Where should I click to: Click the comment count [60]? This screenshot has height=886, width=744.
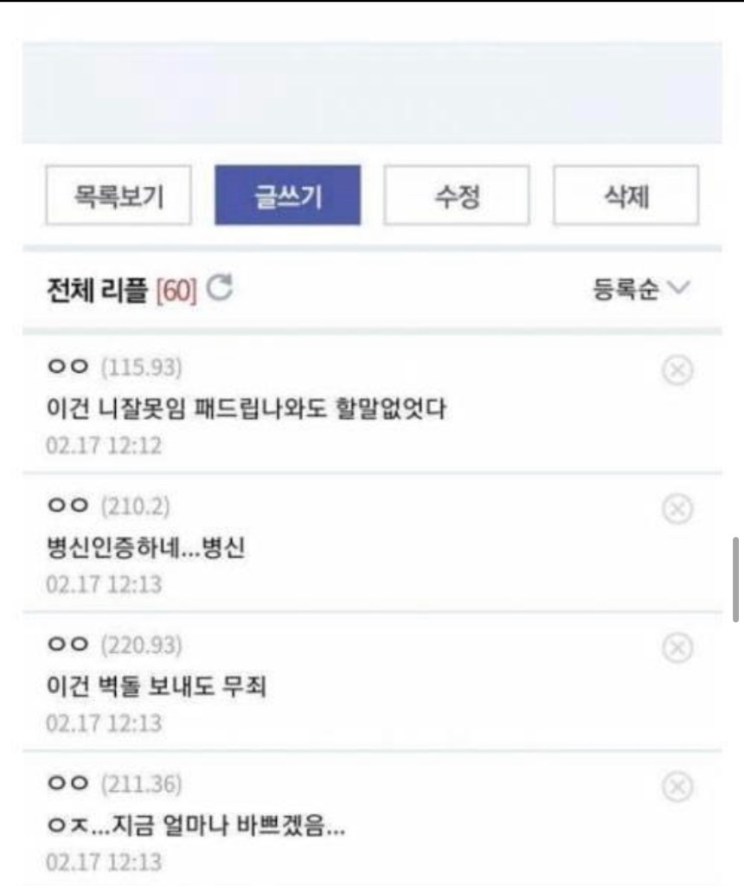(176, 291)
